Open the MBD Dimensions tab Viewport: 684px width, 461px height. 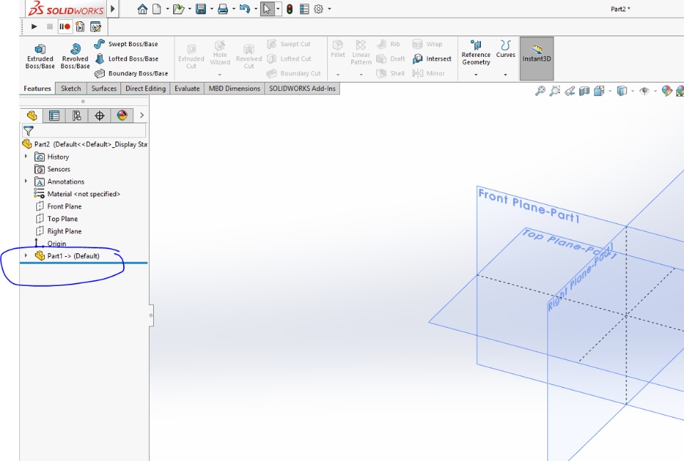[x=234, y=88]
